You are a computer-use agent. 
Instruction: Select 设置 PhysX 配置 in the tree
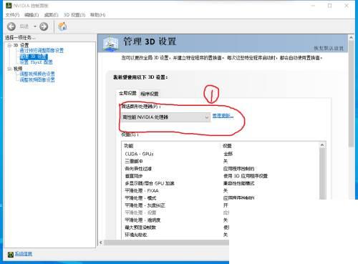tap(36, 62)
